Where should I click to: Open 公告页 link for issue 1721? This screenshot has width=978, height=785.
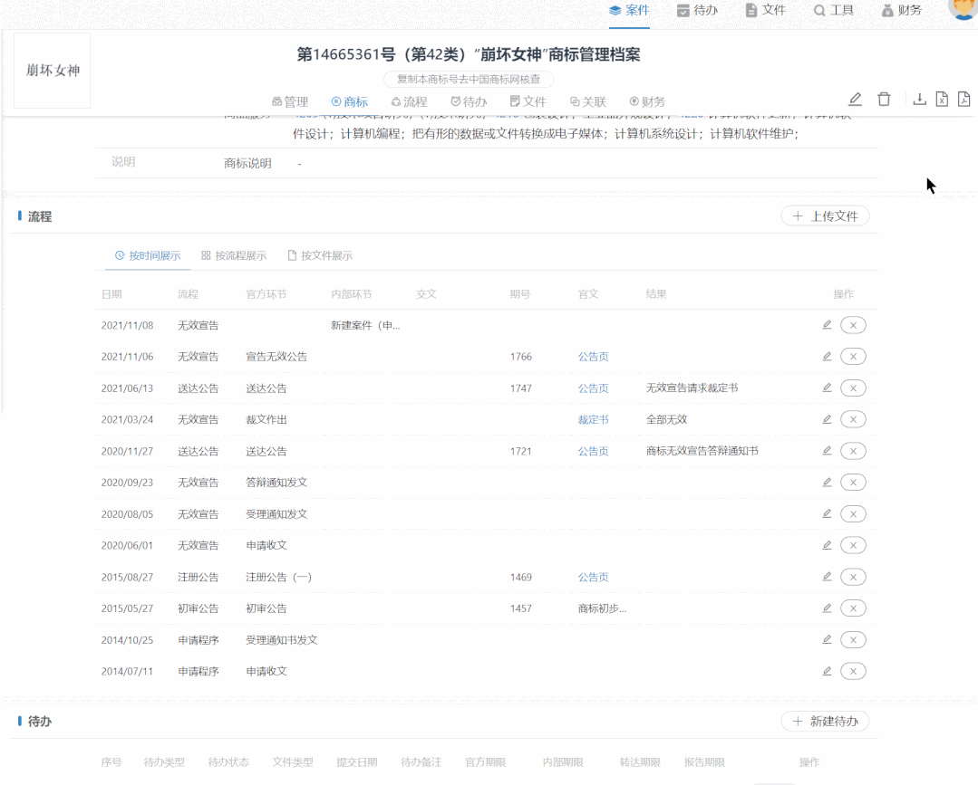593,451
